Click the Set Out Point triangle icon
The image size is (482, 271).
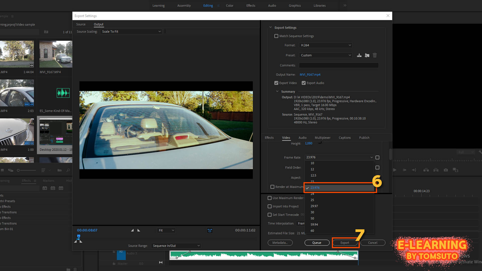[139, 230]
